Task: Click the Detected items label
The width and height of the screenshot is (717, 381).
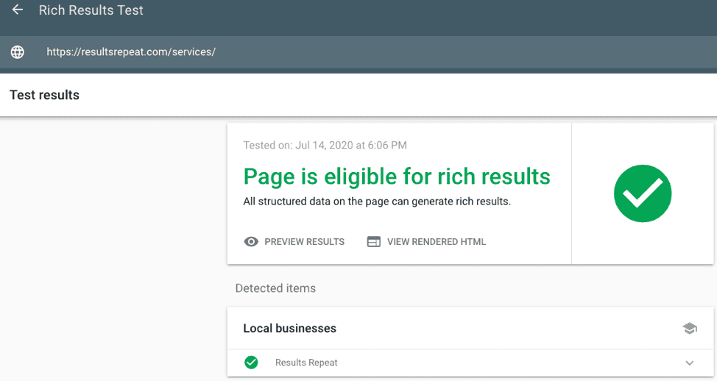Action: [275, 288]
